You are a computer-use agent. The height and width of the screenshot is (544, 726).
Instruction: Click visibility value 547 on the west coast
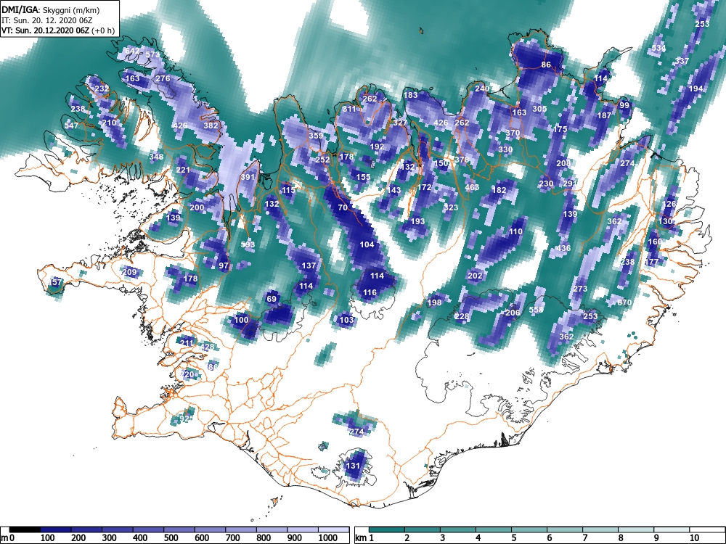click(x=71, y=125)
